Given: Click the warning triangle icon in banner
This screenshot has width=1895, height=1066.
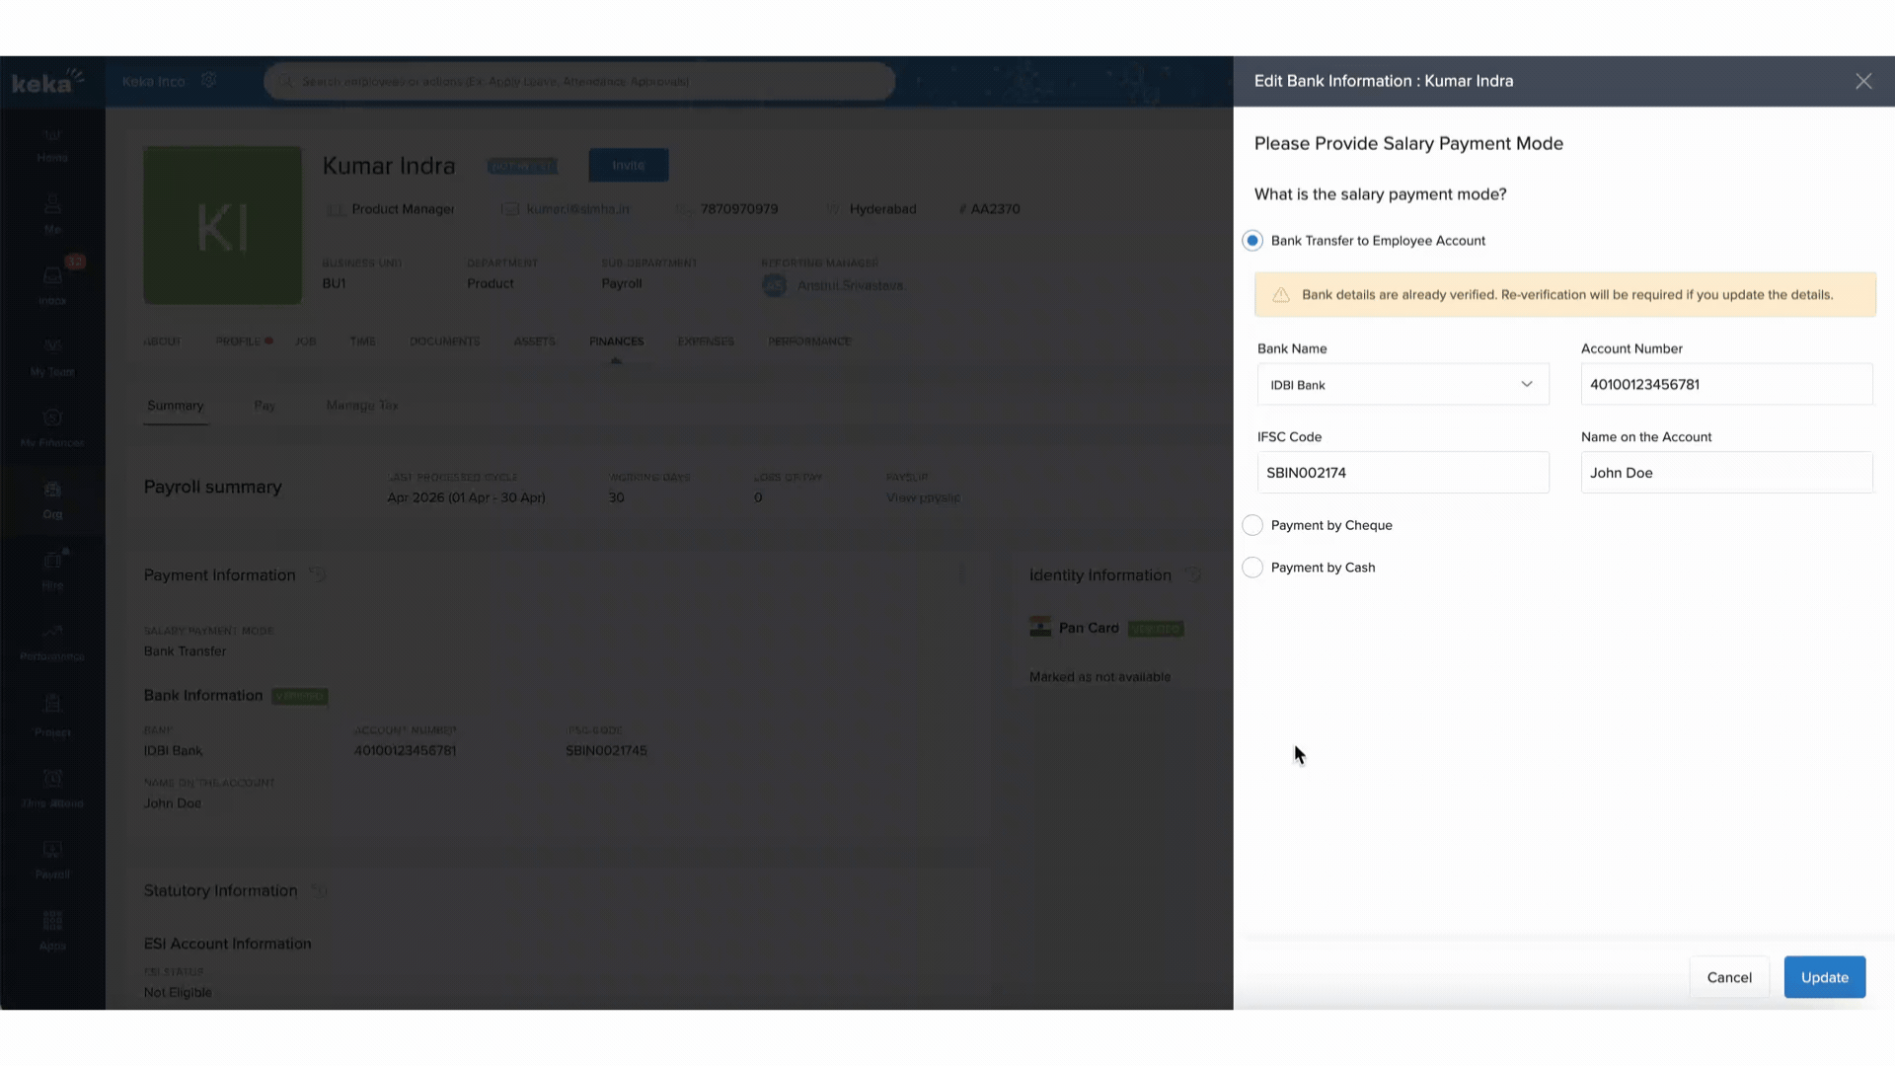Looking at the screenshot, I should (x=1281, y=295).
